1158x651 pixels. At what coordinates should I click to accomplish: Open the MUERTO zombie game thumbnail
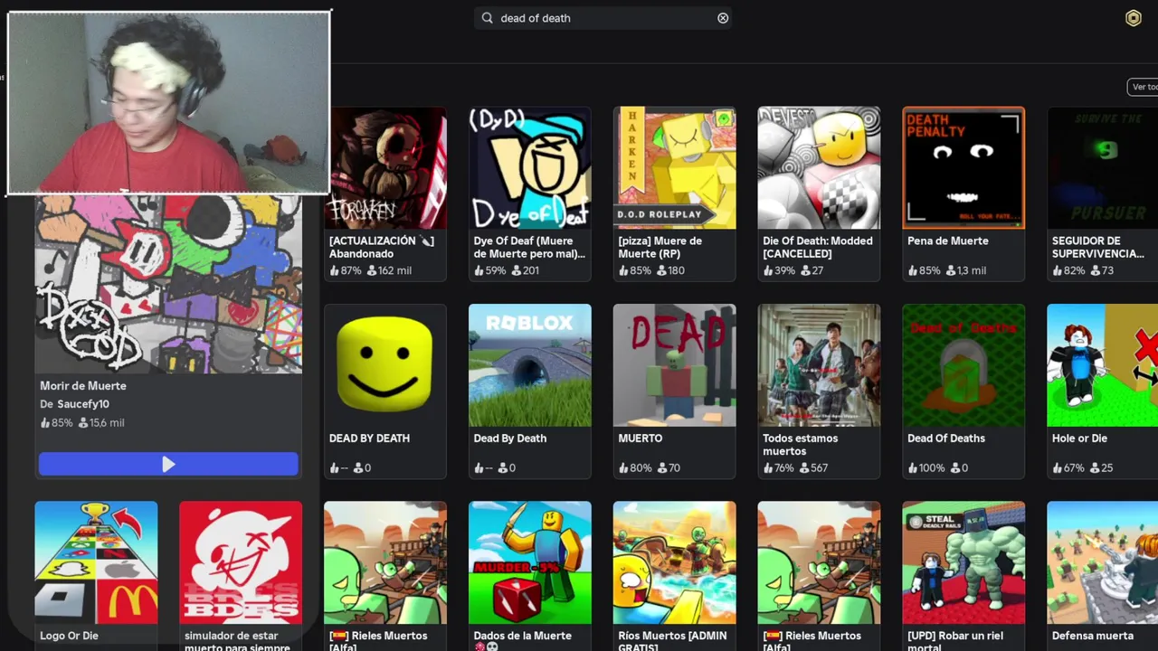[675, 365]
